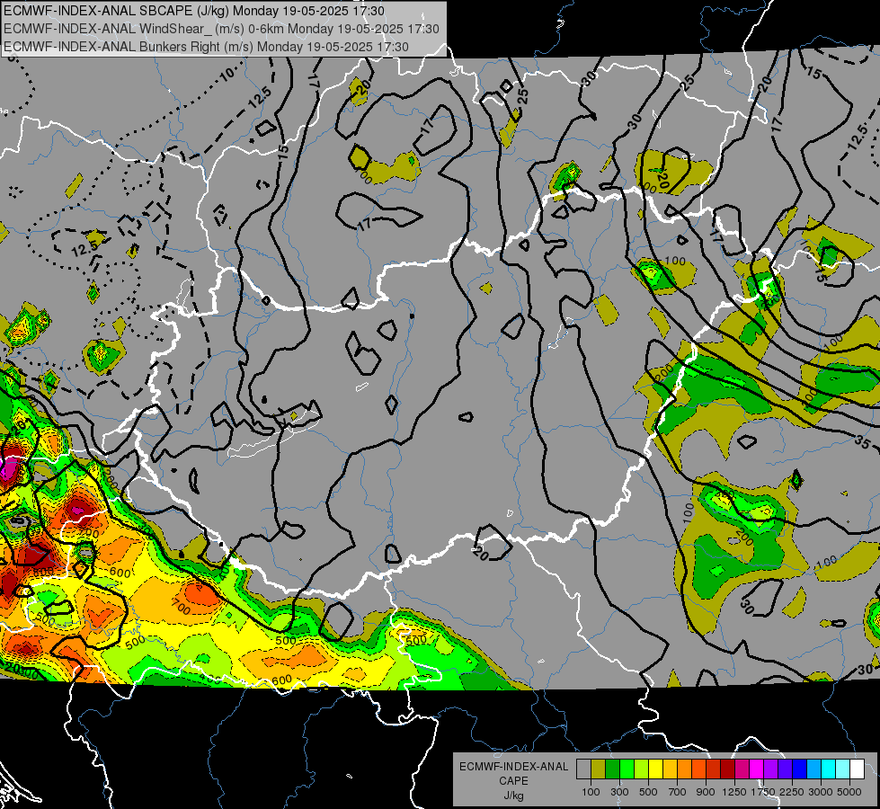Image resolution: width=880 pixels, height=809 pixels.
Task: Click legend tick value 2250
Action: click(793, 792)
